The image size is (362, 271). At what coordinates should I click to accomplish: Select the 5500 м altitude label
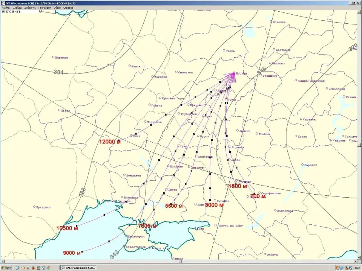click(174, 206)
